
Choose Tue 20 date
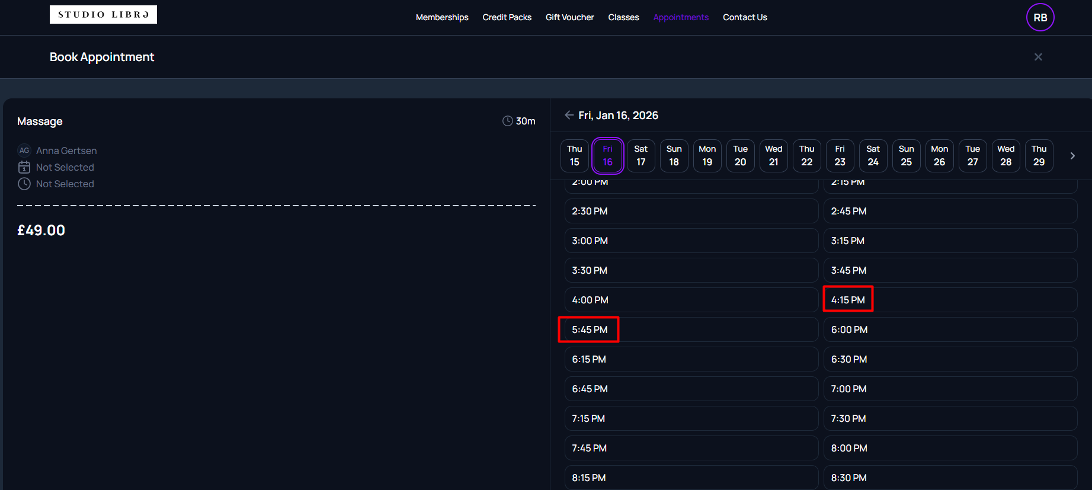[741, 155]
